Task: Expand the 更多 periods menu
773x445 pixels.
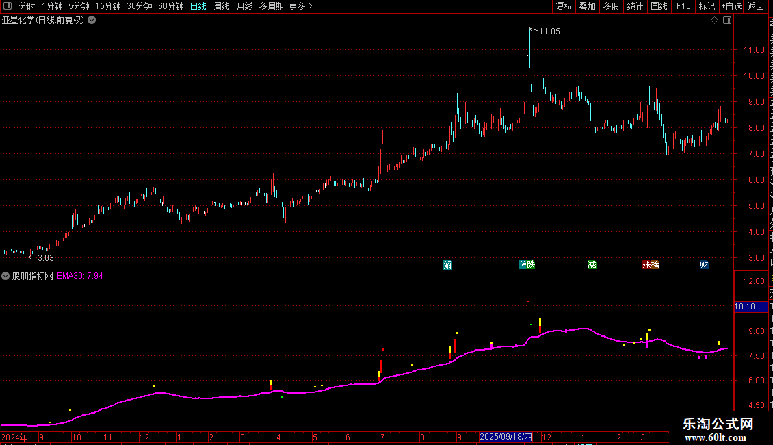Action: tap(300, 6)
